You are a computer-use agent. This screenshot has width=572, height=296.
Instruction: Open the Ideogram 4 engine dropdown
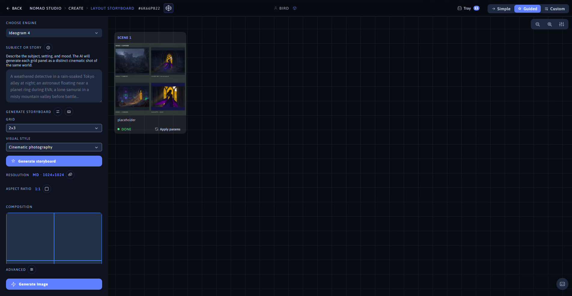pyautogui.click(x=54, y=33)
